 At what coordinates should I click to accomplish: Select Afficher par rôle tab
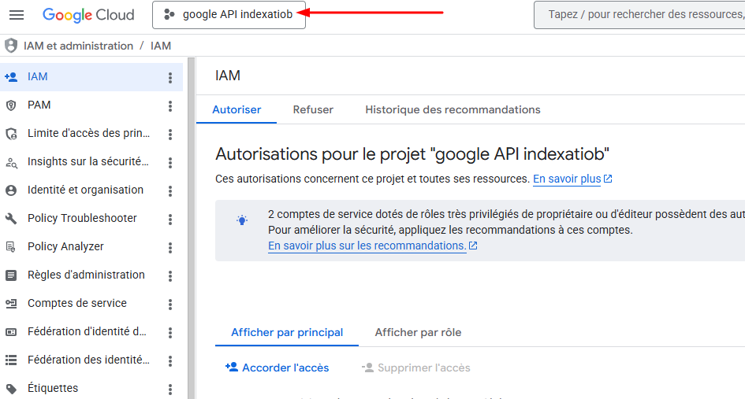point(418,333)
